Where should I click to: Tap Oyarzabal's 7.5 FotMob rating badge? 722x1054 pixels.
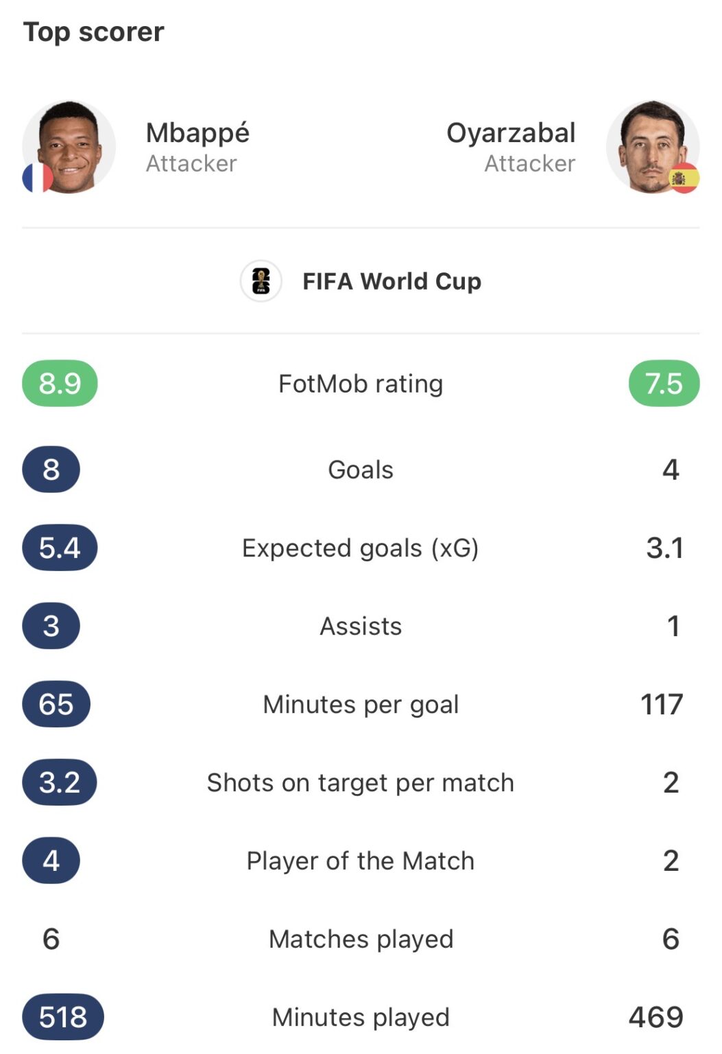[x=664, y=383]
